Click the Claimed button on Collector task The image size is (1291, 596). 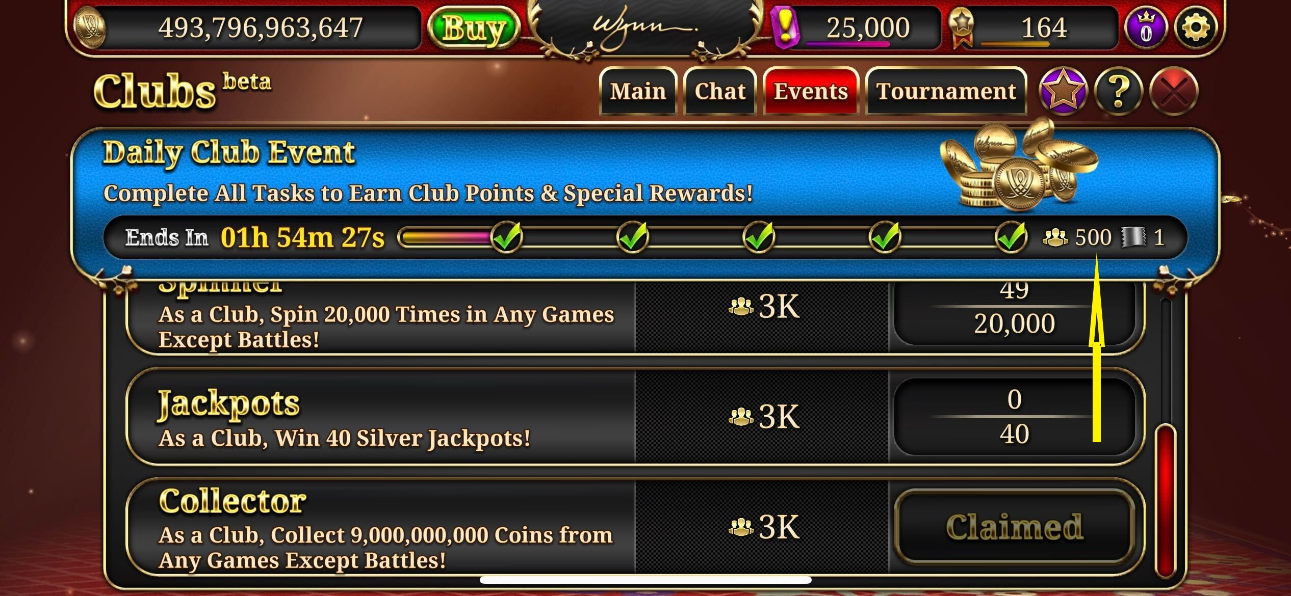[x=1014, y=527]
